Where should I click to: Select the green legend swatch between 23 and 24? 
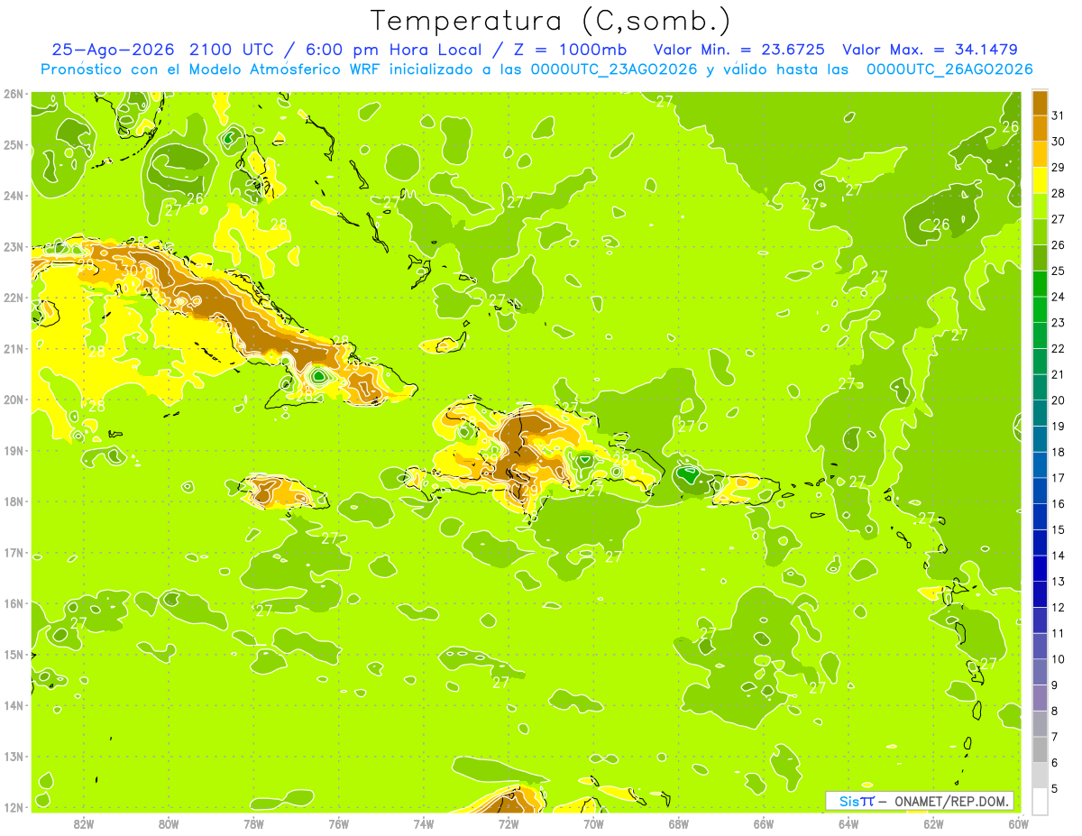[1041, 310]
